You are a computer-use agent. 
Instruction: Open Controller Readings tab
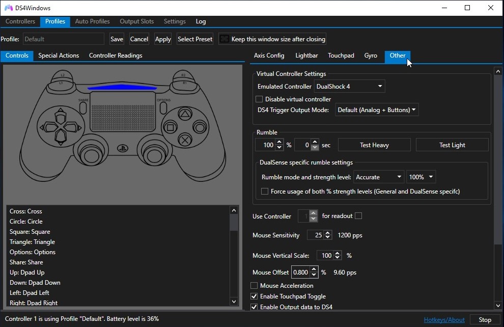[116, 56]
